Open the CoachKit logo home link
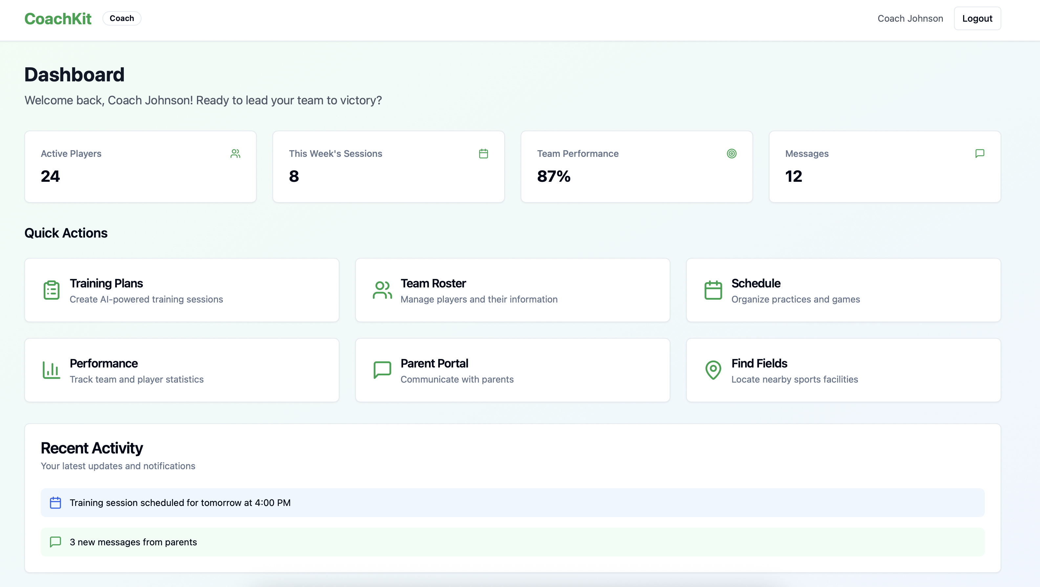Viewport: 1040px width, 587px height. [x=58, y=19]
